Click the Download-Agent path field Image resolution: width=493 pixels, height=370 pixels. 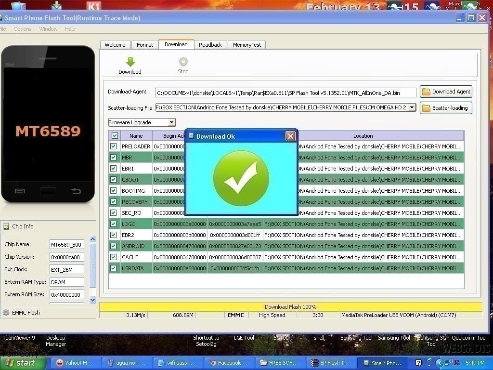(x=285, y=93)
